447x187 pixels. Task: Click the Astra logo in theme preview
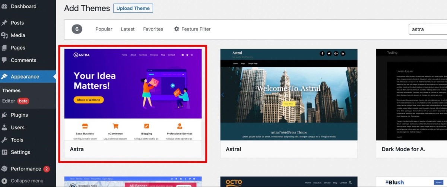coord(81,55)
